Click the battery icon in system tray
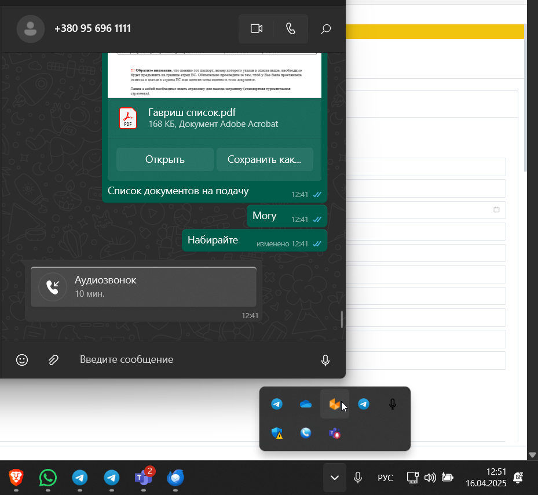The height and width of the screenshot is (495, 538). coord(448,478)
